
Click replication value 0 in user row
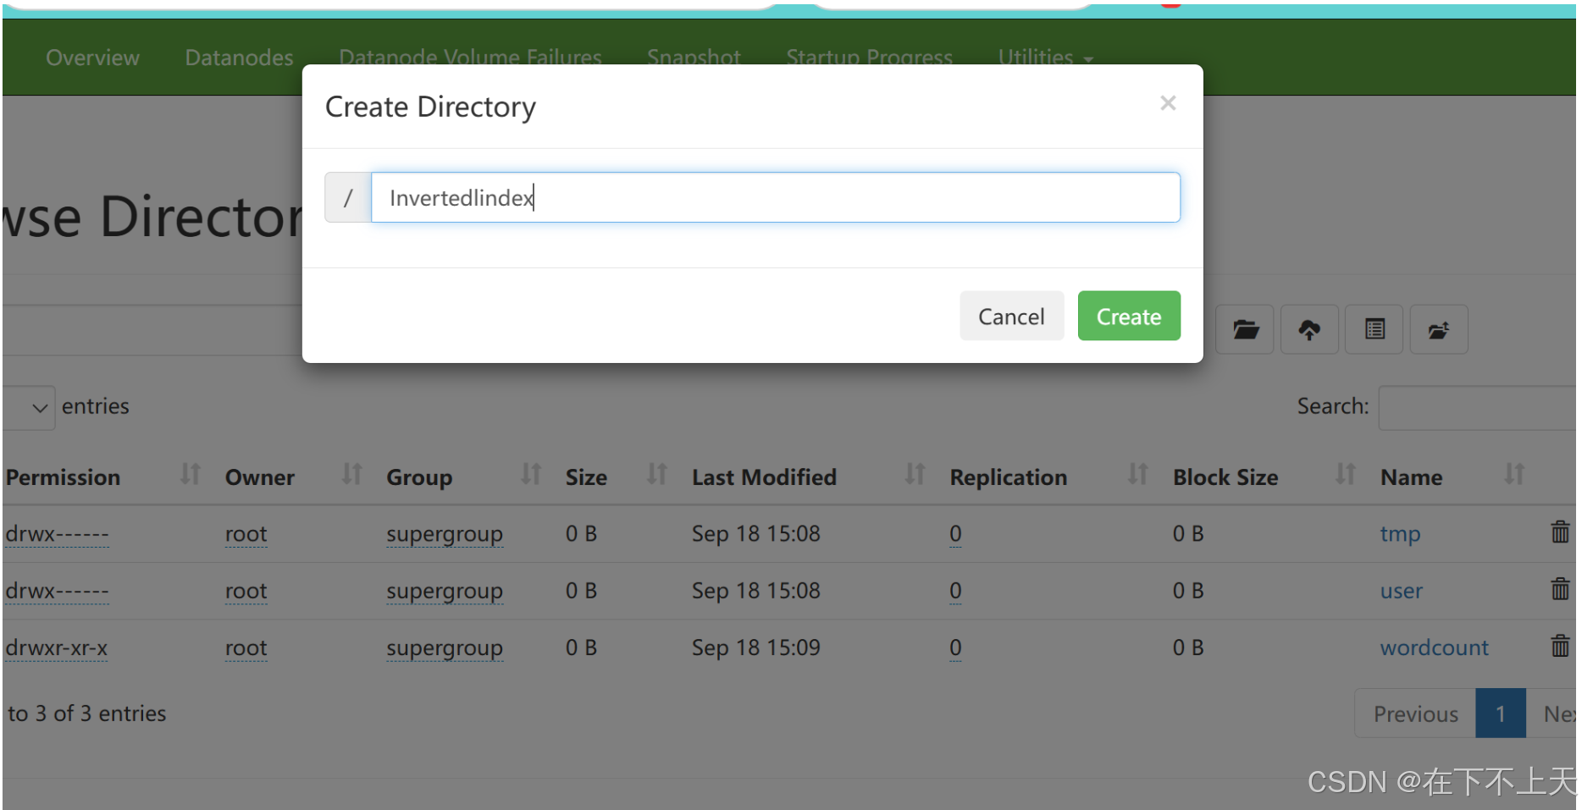click(x=955, y=591)
